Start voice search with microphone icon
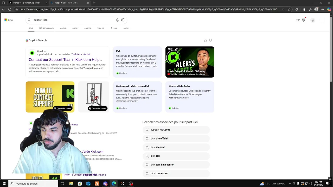This screenshot has width=333, height=187. click(x=117, y=20)
